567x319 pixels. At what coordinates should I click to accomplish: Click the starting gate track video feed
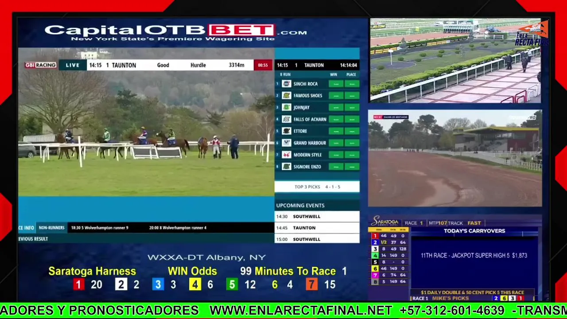[455, 61]
